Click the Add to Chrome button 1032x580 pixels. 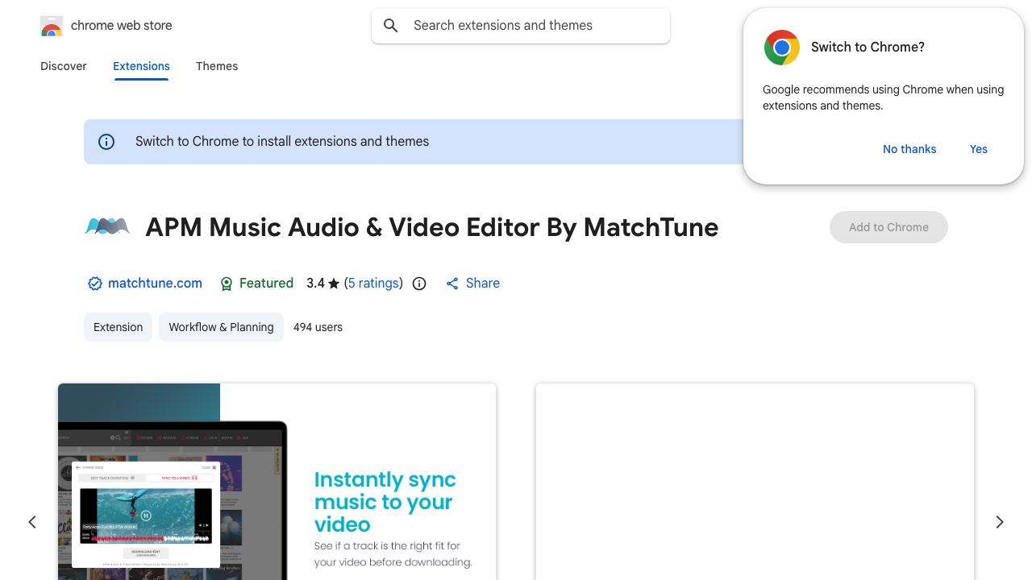coord(888,227)
